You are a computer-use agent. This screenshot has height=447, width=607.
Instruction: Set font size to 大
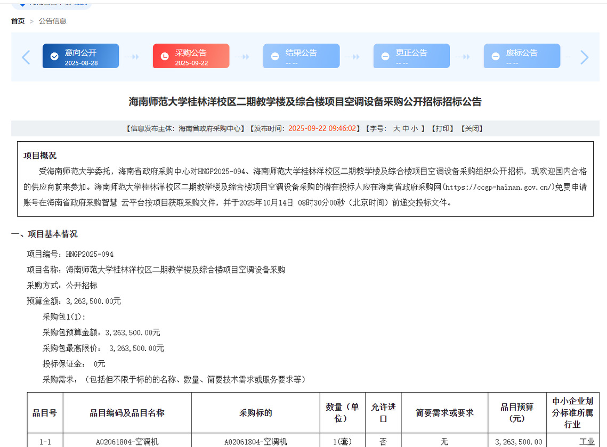tap(396, 128)
